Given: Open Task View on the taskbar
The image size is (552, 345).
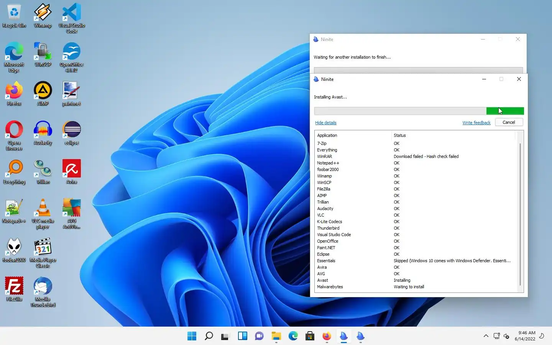Looking at the screenshot, I should 225,336.
